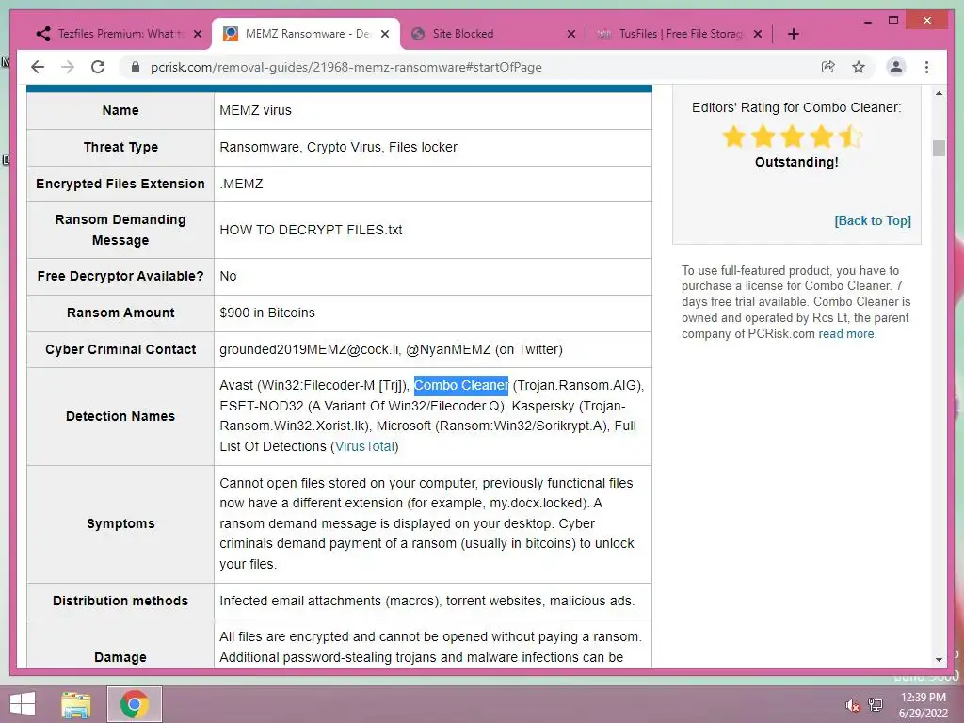
Task: Open the Windows Start button
Action: coord(23,704)
